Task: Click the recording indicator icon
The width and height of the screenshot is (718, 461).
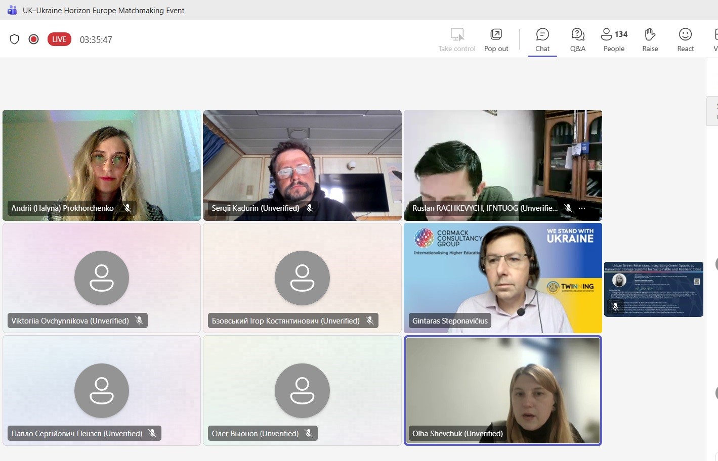Action: click(x=34, y=39)
